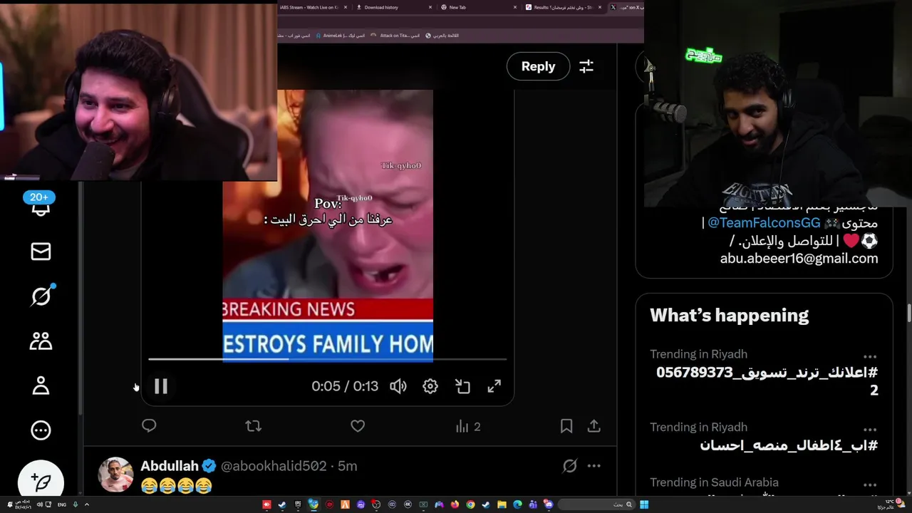Open more menu on Abdullah's reply

[x=594, y=466]
